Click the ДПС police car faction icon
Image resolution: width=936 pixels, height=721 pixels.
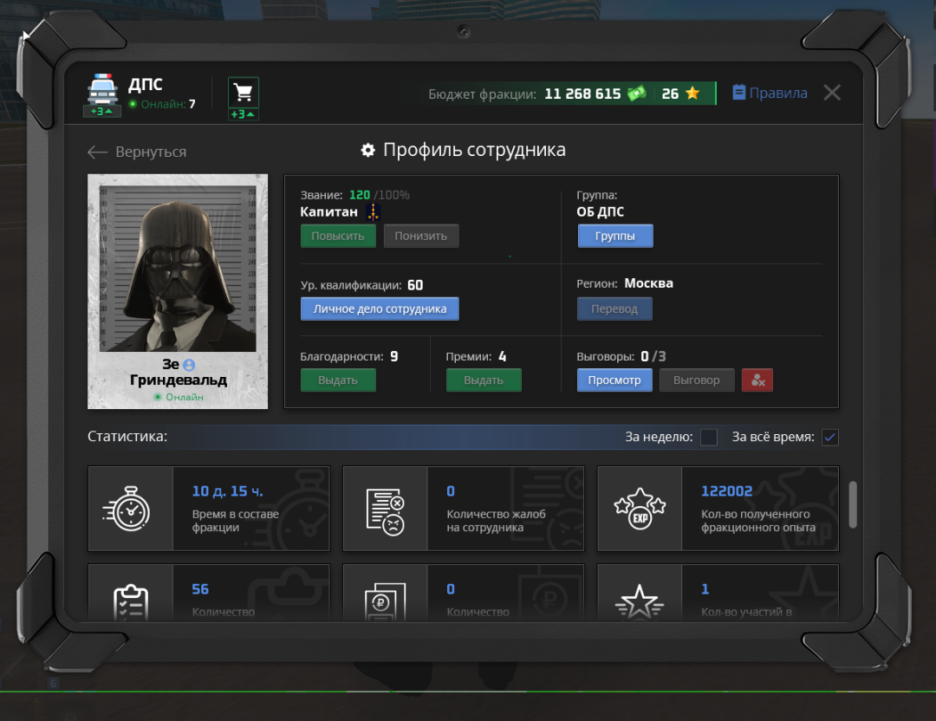coord(102,89)
